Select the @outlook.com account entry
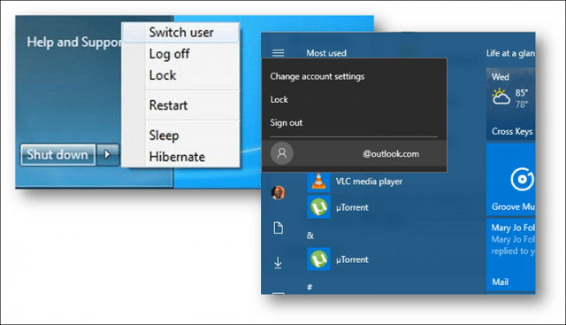566x325 pixels. (354, 153)
